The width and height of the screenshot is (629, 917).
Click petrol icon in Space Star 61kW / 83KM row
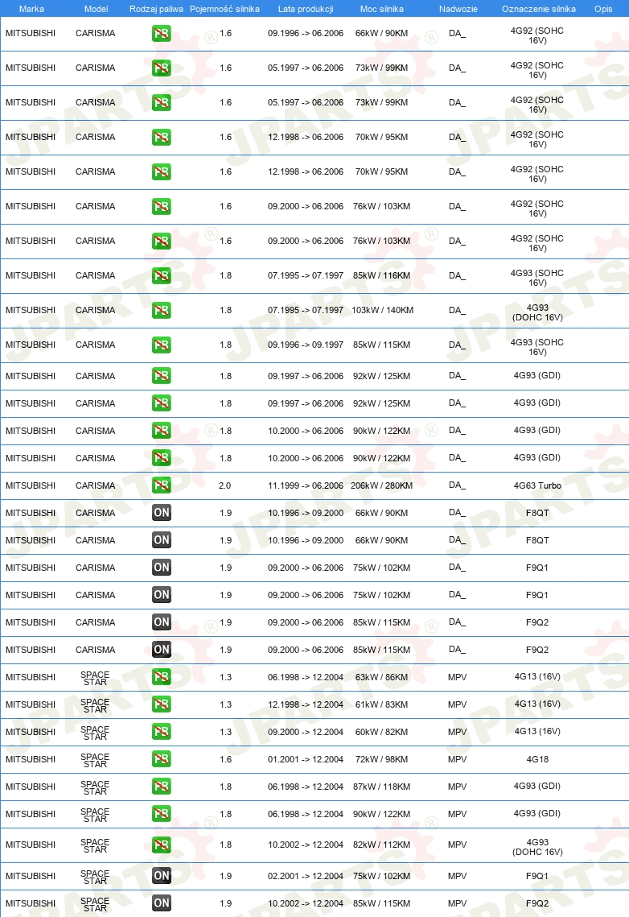coord(161,704)
